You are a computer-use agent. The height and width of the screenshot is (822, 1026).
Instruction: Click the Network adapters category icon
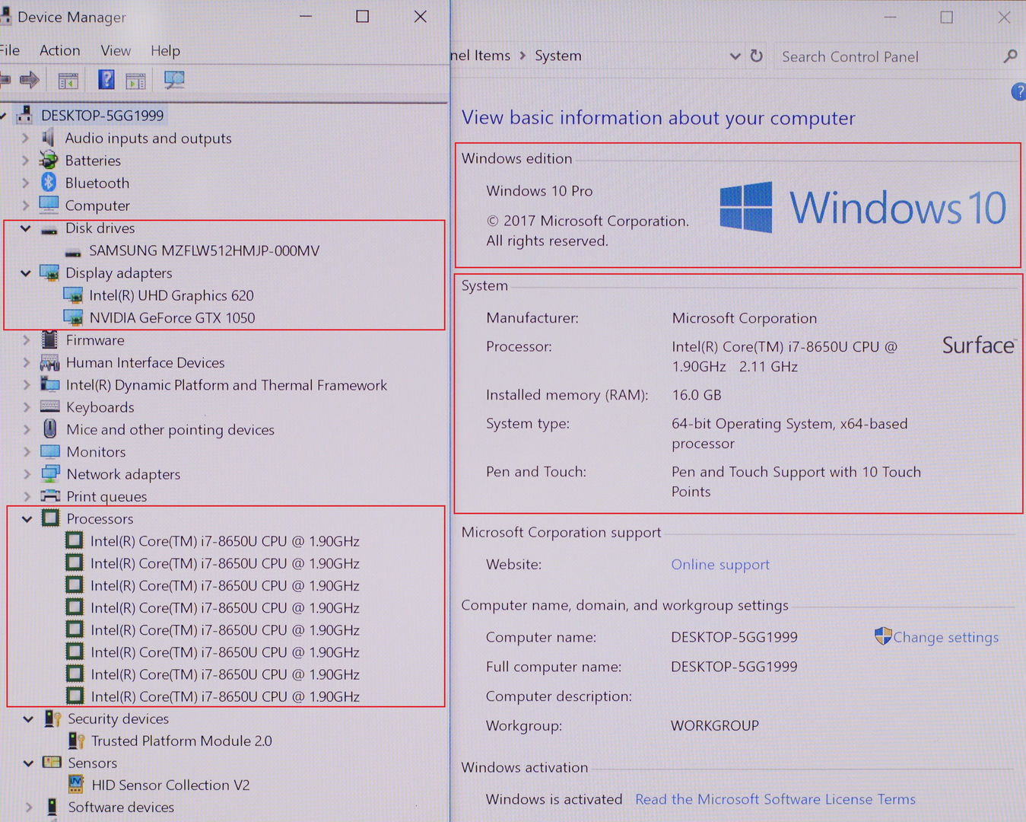(50, 473)
